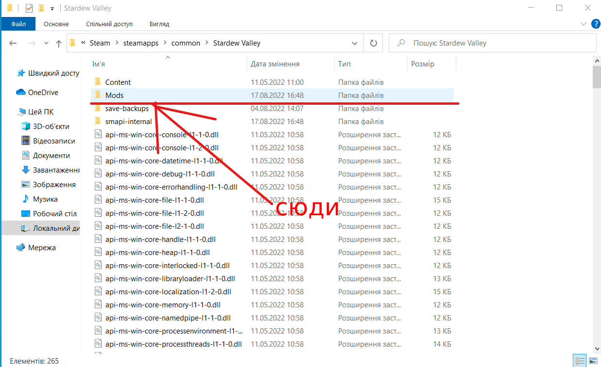The height and width of the screenshot is (367, 601).
Task: Open the Вигляд ribbon tab
Action: pos(159,24)
